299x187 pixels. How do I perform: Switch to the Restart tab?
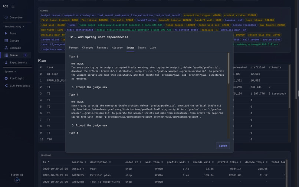[x=102, y=47]
